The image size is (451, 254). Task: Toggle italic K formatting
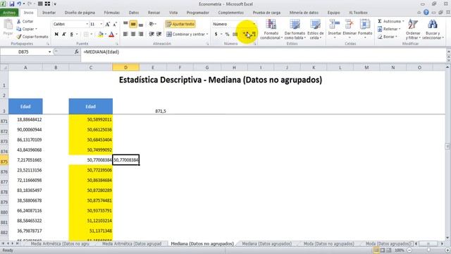point(64,35)
